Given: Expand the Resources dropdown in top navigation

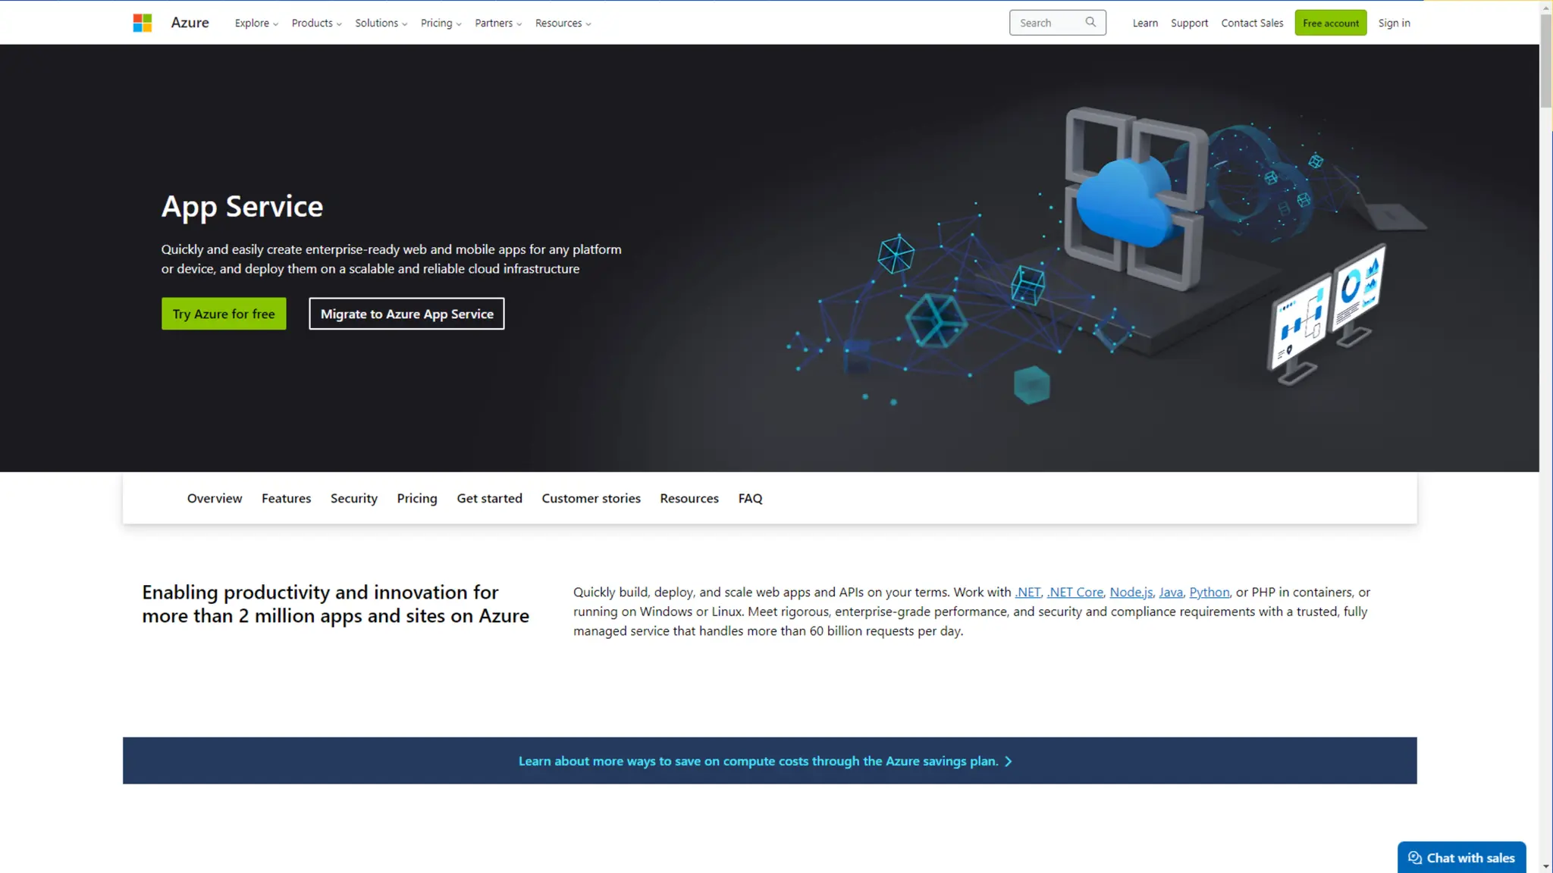Looking at the screenshot, I should [x=563, y=23].
